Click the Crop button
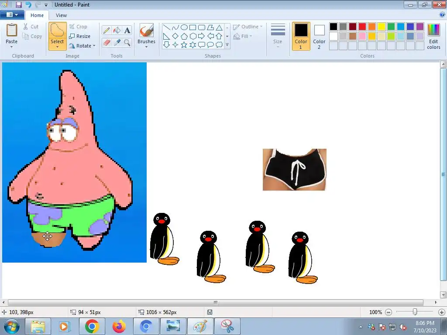447x335 pixels. (x=78, y=27)
